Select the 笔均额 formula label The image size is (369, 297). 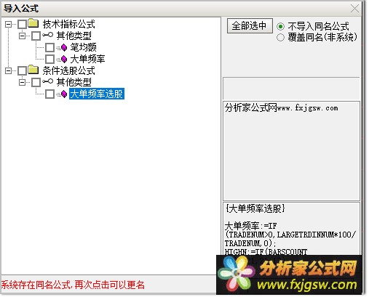(83, 47)
